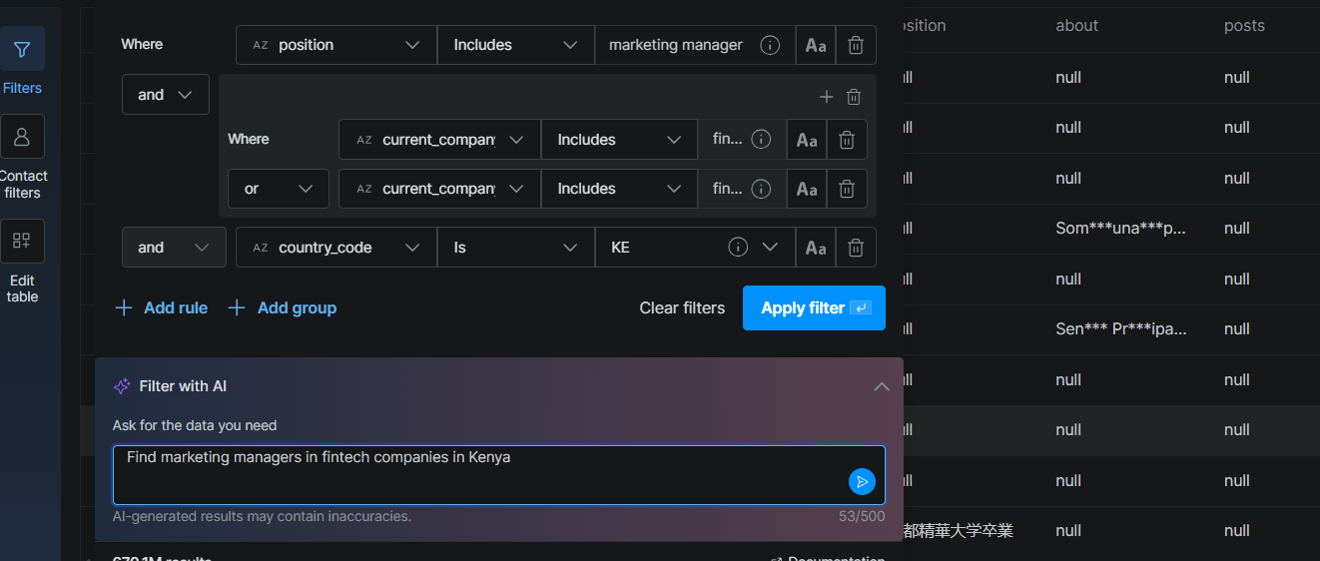This screenshot has height=561, width=1320.
Task: Click Add rule
Action: click(x=162, y=307)
